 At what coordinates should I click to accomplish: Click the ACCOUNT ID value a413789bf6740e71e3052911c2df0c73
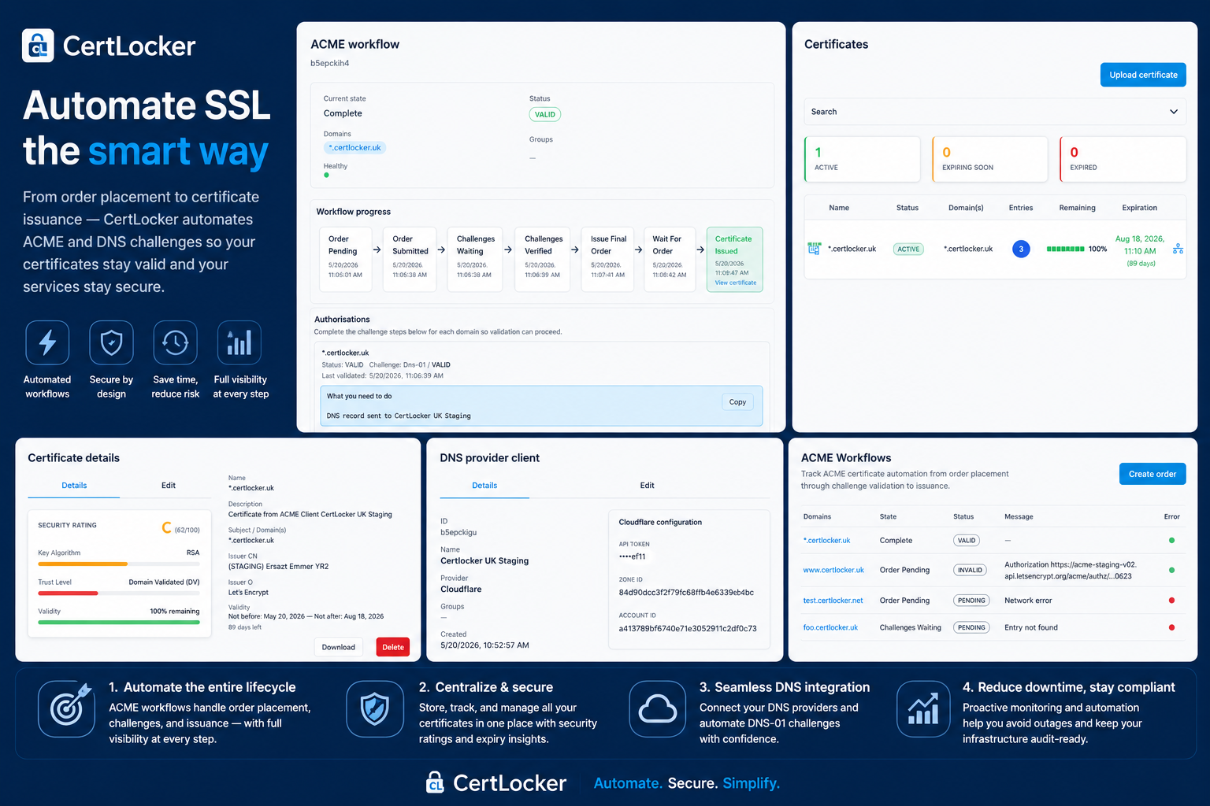688,629
